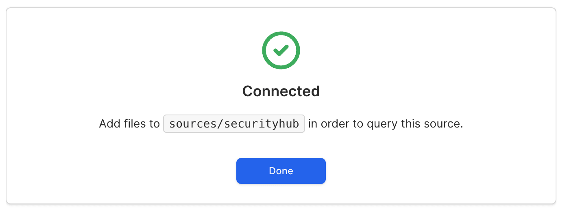Click 'in order to query this source' text
Screen dimensions: 567x212
[386, 124]
